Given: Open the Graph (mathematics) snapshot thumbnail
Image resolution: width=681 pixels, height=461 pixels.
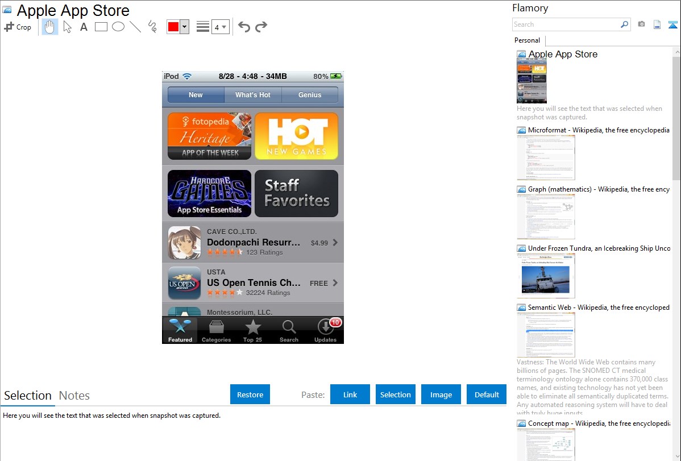Looking at the screenshot, I should (x=546, y=217).
